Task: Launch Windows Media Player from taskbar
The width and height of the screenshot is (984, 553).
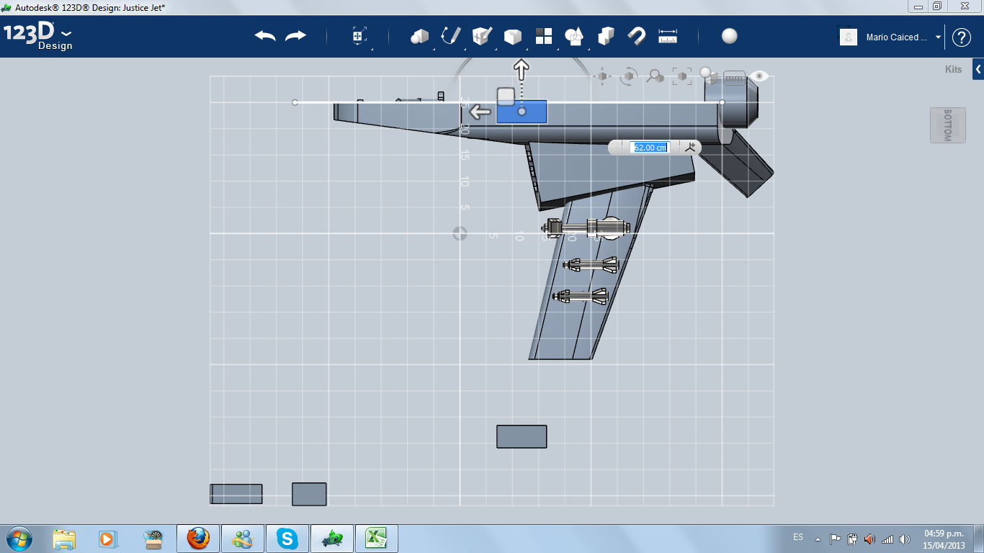Action: (x=107, y=539)
